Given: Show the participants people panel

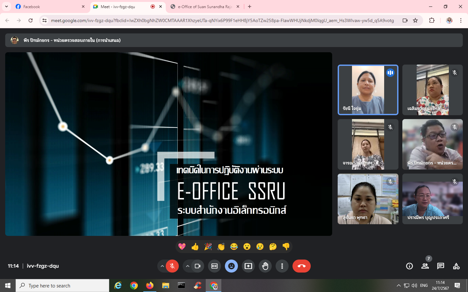Looking at the screenshot, I should pos(425,266).
